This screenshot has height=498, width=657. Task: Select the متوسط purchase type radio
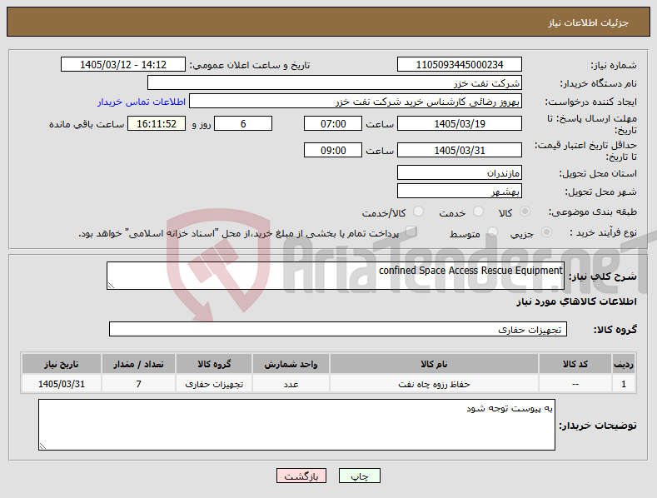[492, 232]
